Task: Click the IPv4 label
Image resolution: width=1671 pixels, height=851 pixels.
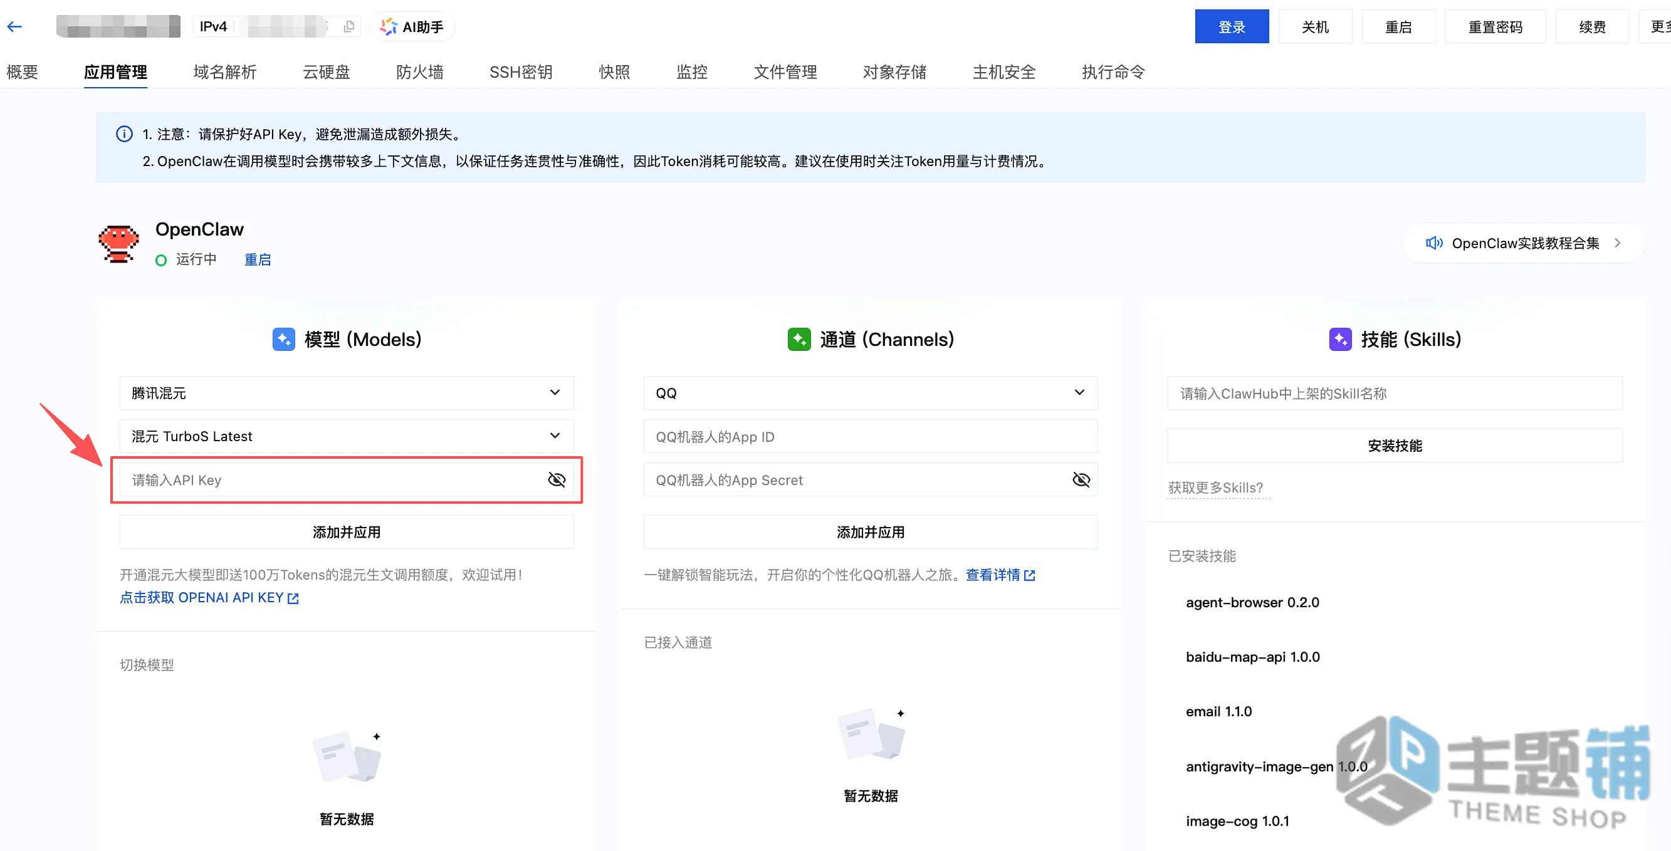Action: [212, 26]
